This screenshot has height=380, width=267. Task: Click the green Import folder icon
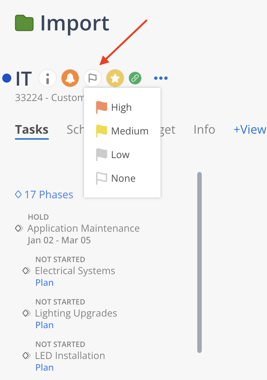tap(24, 23)
